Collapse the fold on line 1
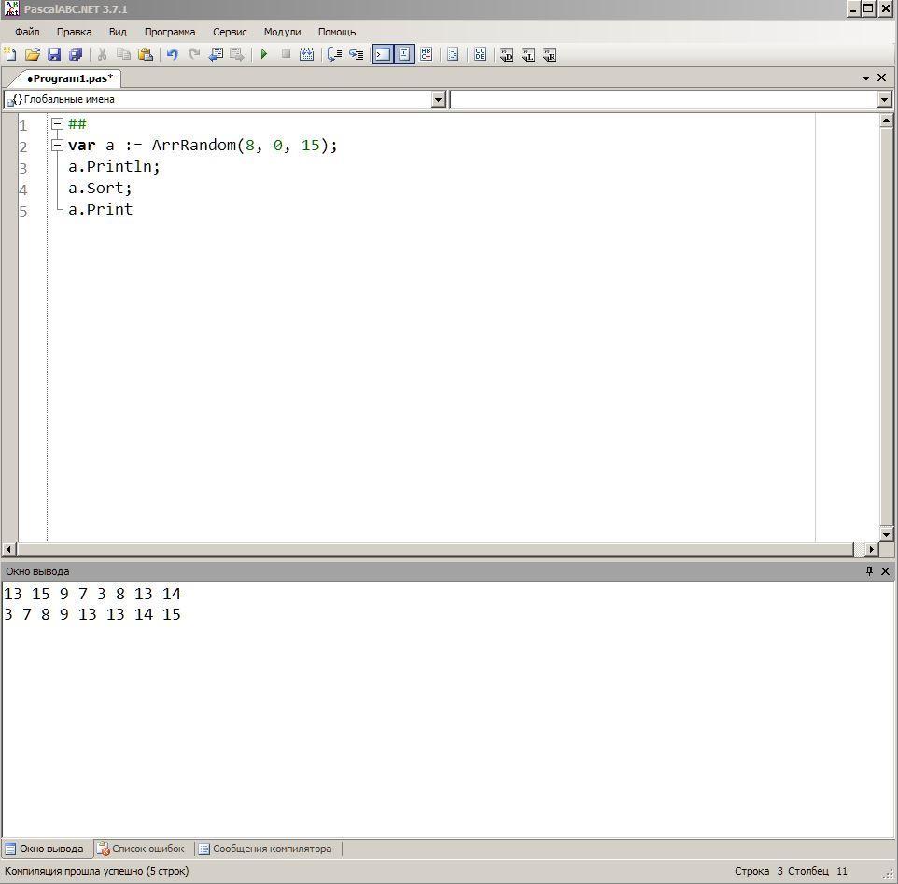Image resolution: width=898 pixels, height=884 pixels. 57,123
